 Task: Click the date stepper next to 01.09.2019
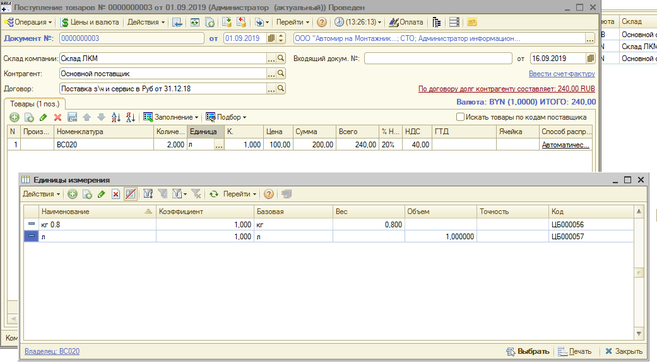(x=281, y=38)
